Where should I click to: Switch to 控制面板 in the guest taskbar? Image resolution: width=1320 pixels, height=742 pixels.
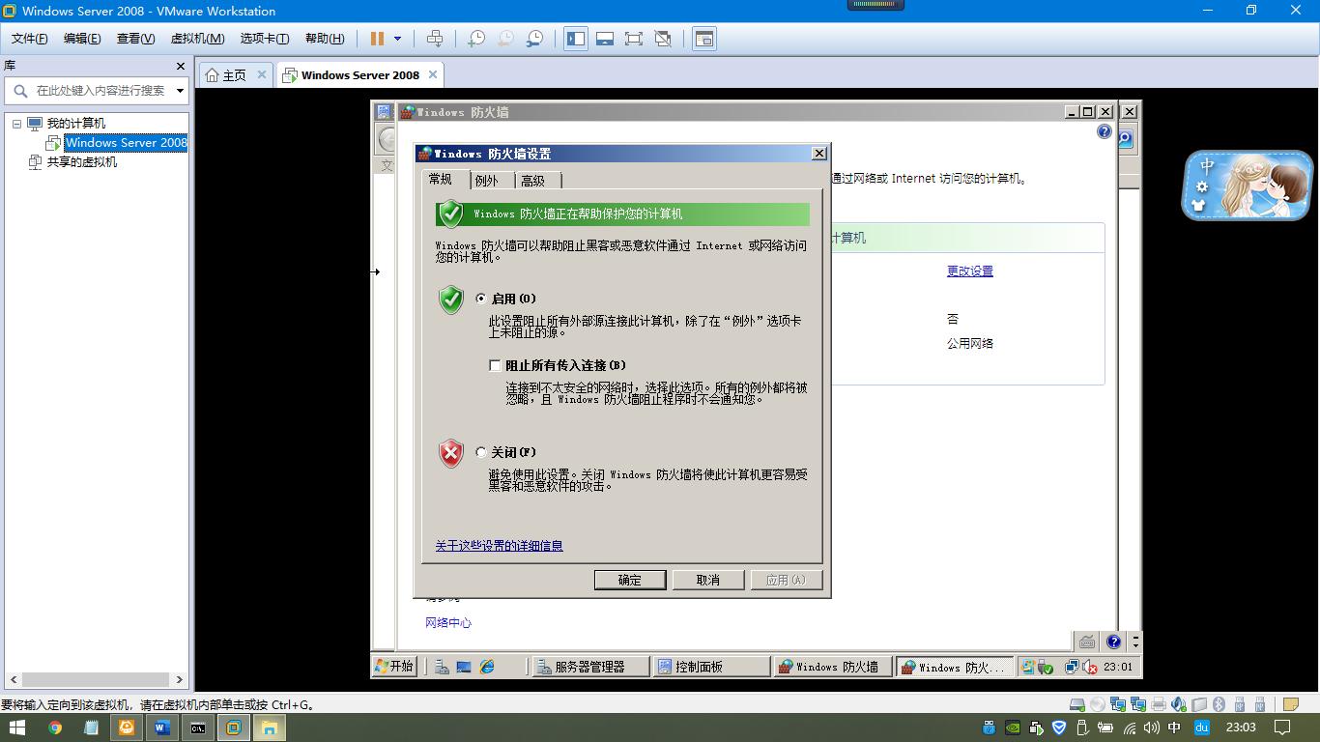(x=711, y=667)
